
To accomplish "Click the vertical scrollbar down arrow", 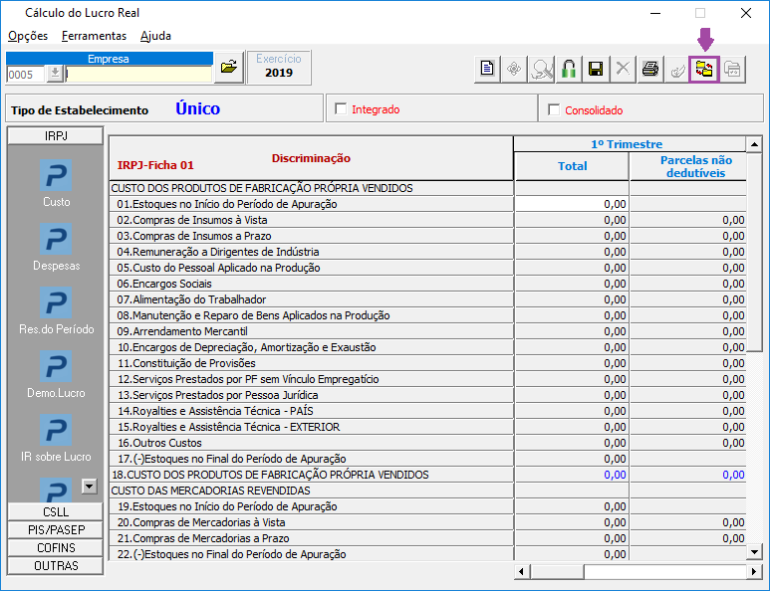I will pyautogui.click(x=754, y=552).
